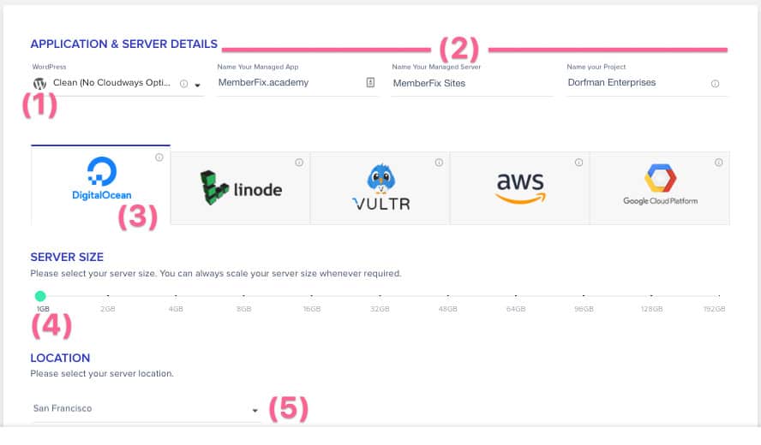The image size is (761, 445).
Task: Pick the AWS provider tab
Action: (520, 189)
